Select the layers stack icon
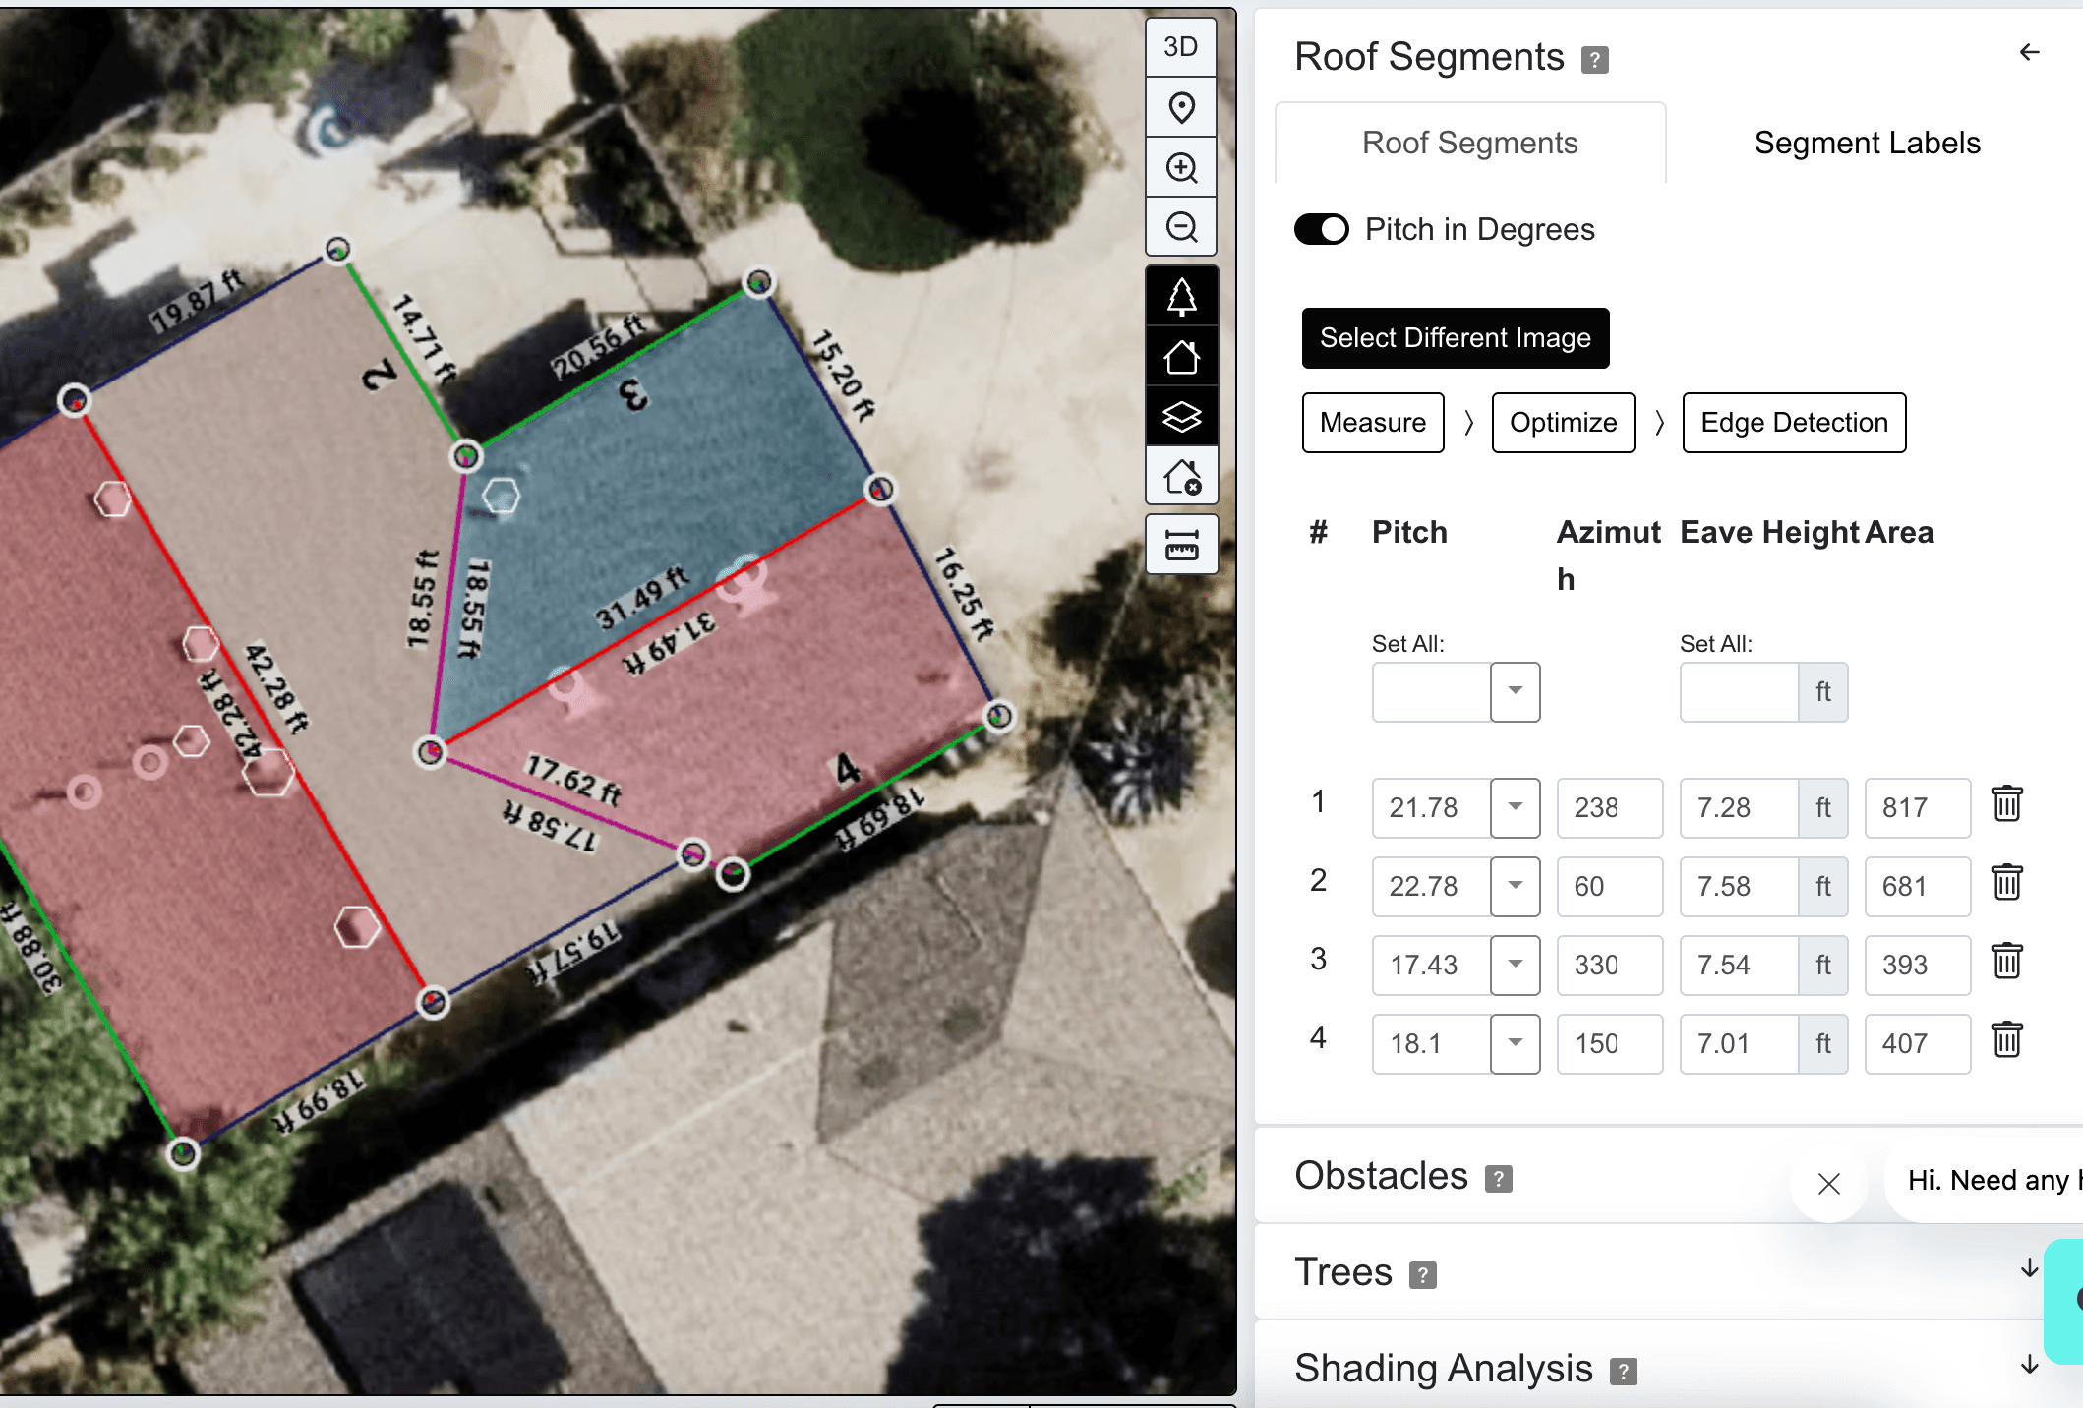 coord(1180,417)
